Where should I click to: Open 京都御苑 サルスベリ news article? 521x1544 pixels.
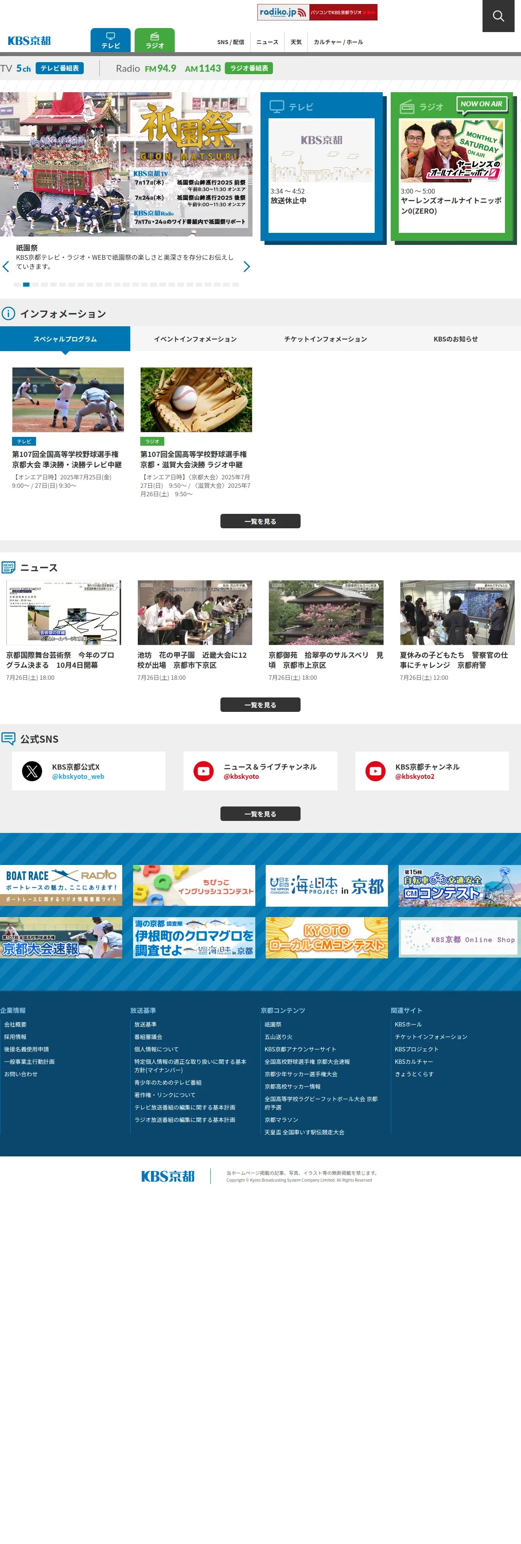point(326,631)
